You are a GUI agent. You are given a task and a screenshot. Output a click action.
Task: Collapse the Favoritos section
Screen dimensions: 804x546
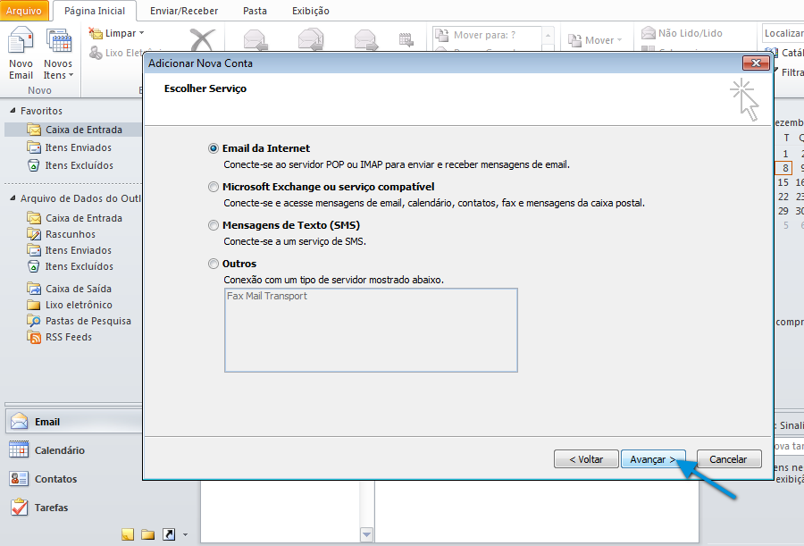pyautogui.click(x=12, y=111)
